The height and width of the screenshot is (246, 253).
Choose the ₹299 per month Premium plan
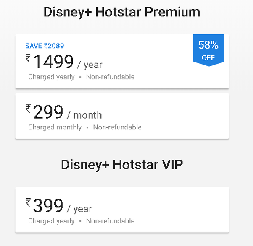(x=122, y=116)
